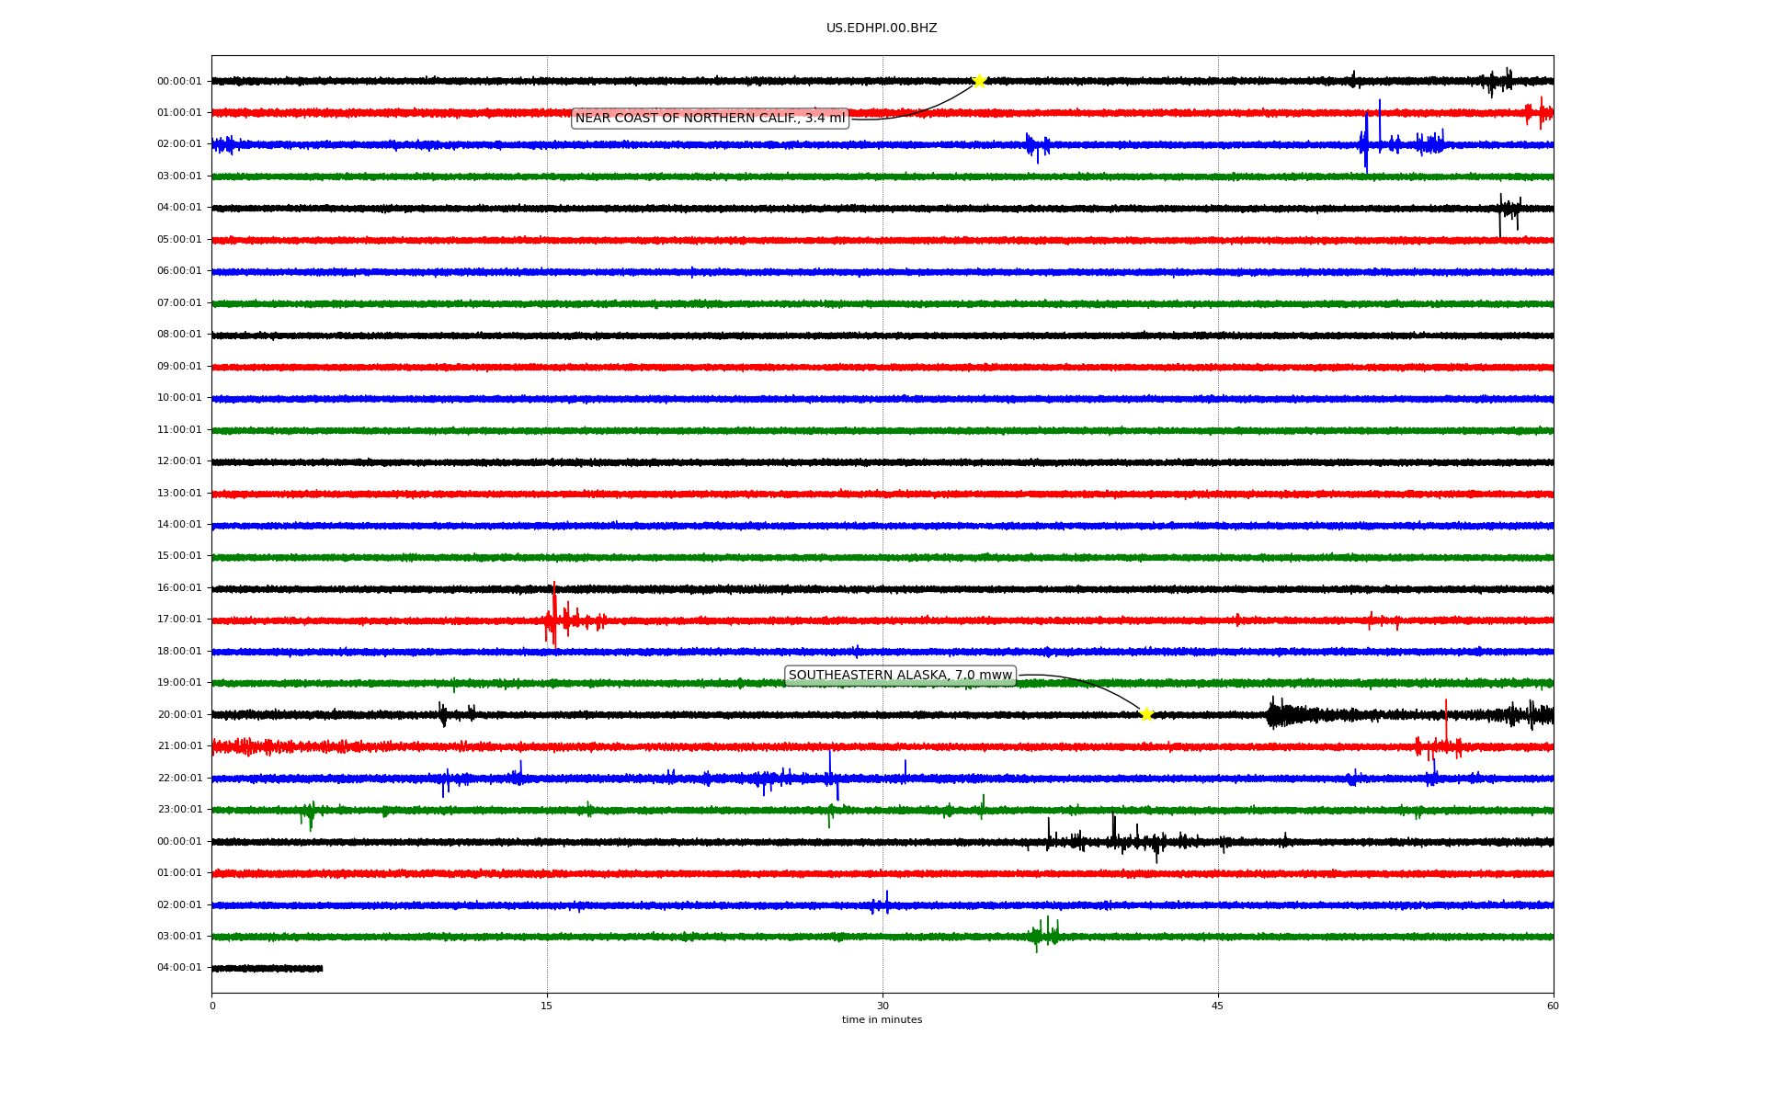Click the green burst on last 03:00:01 trace
Viewport: 1765px width, 1103px height.
[x=1044, y=935]
